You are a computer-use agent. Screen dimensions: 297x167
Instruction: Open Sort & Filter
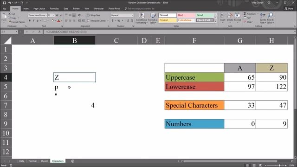click(263, 18)
